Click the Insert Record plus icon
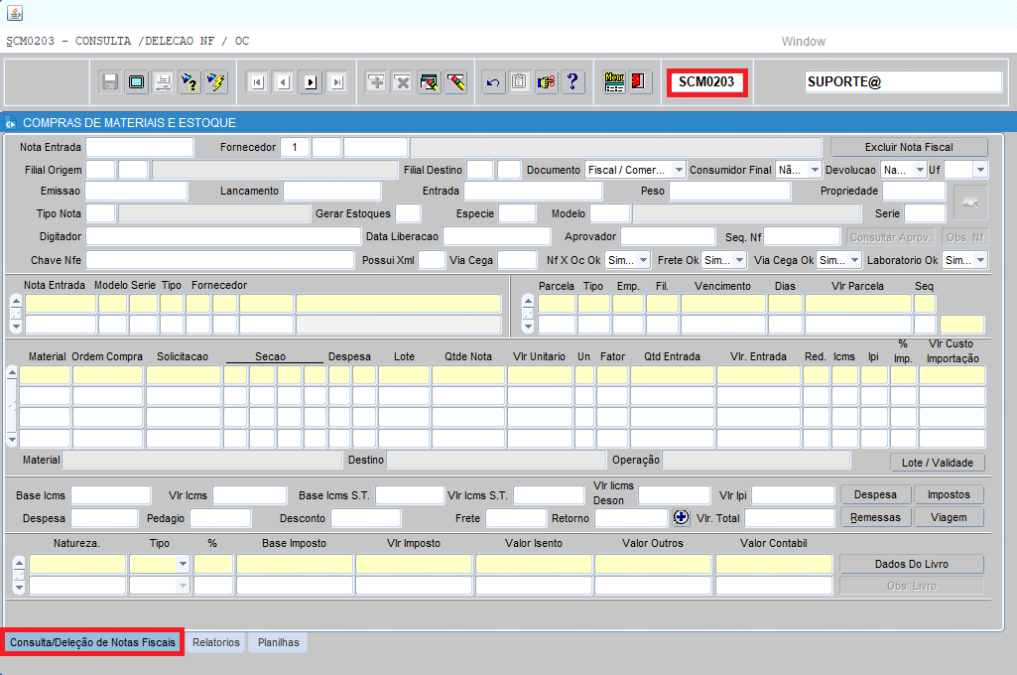1017x675 pixels. 376,81
